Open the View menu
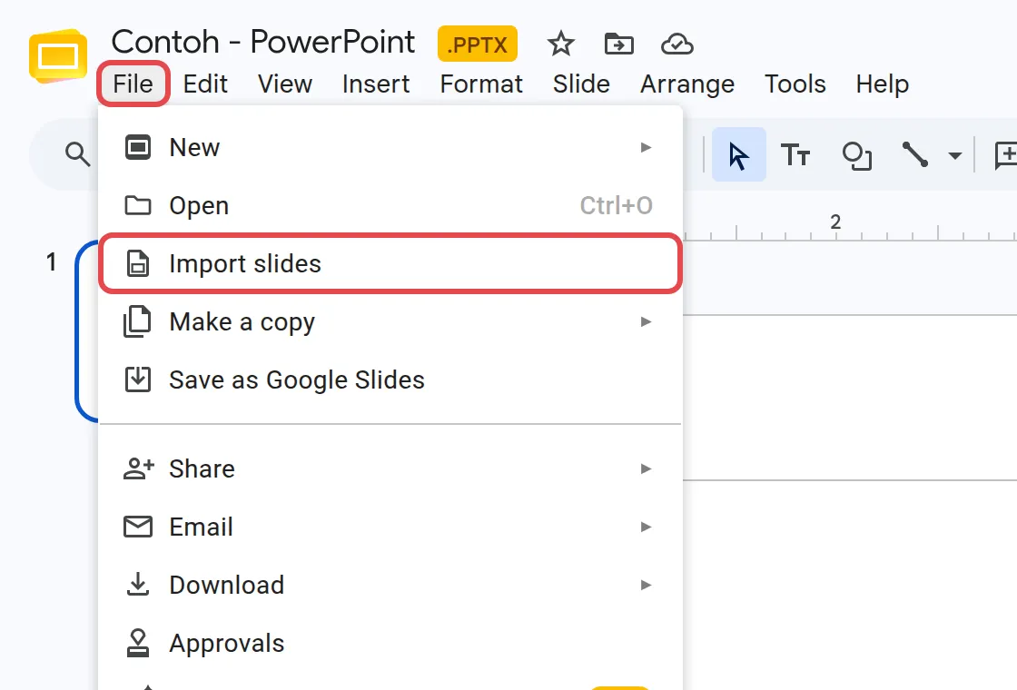This screenshot has height=690, width=1017. point(285,84)
